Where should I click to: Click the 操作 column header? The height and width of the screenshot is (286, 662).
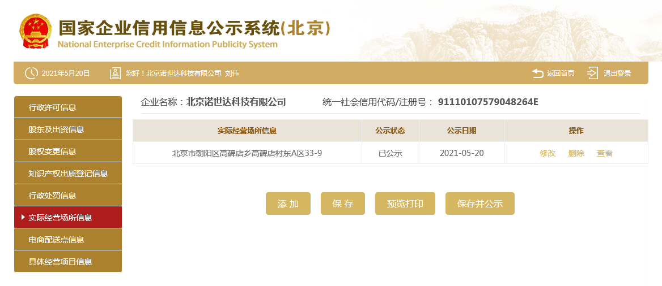point(576,131)
